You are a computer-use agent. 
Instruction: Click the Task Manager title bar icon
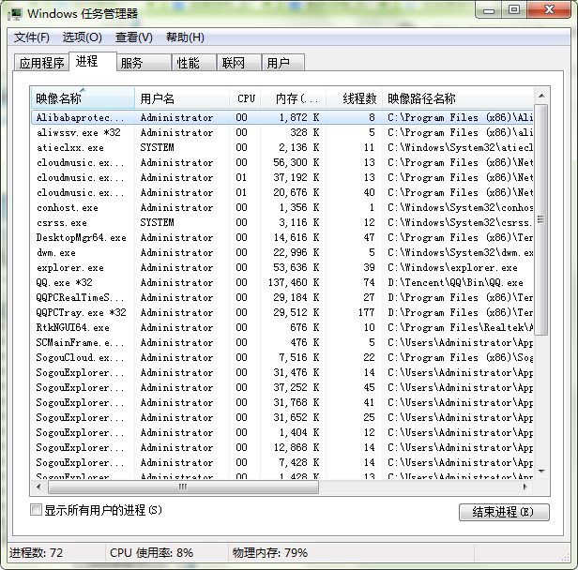16,13
